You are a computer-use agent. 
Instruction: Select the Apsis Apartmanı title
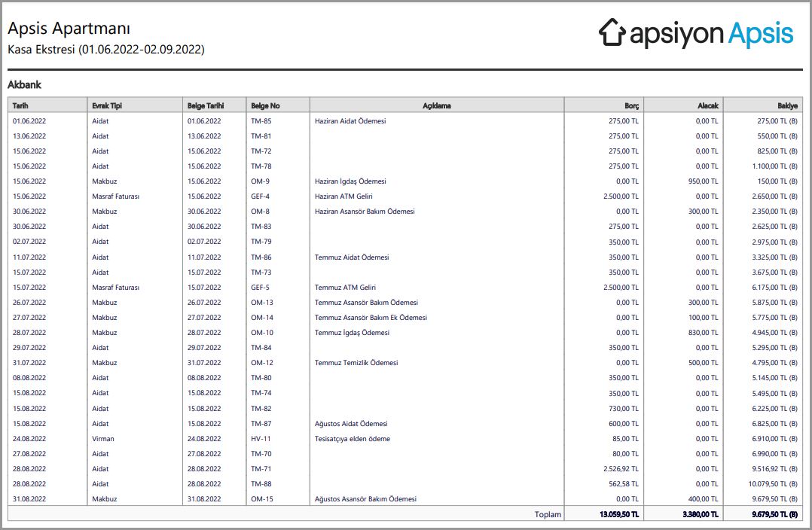(69, 29)
